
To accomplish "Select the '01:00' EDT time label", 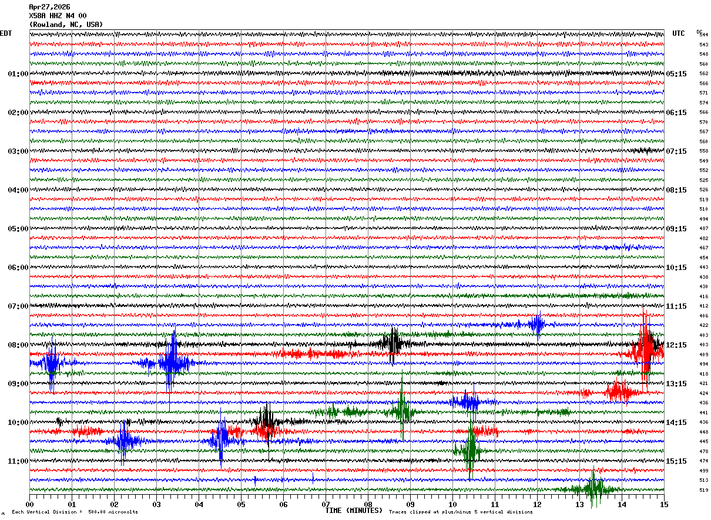I will pyautogui.click(x=18, y=74).
